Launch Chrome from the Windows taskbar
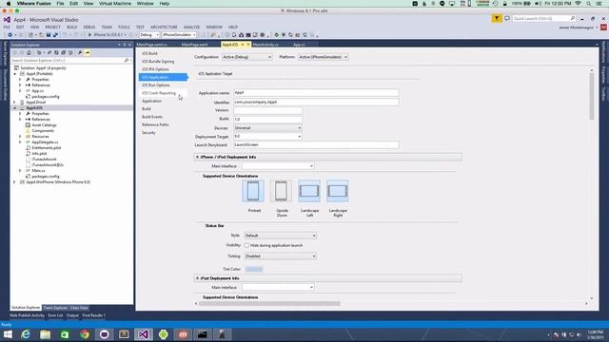This screenshot has width=609, height=342. click(85, 334)
